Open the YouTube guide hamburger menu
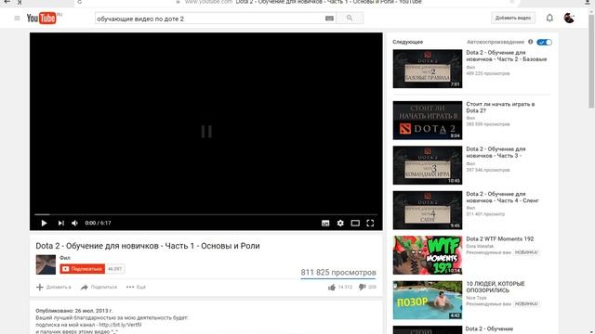This screenshot has width=595, height=334. point(17,18)
